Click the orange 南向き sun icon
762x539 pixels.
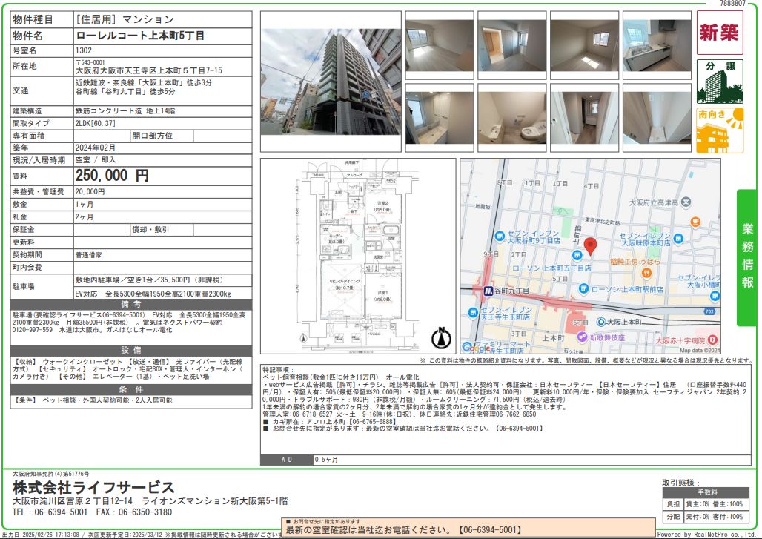click(719, 130)
